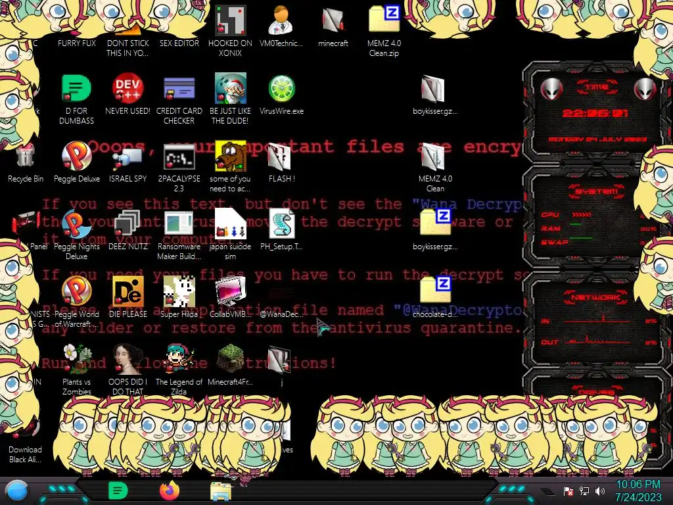This screenshot has height=505, width=673.
Task: Open the DONT STICK THIS IN YO... shortcut
Action: [128, 43]
